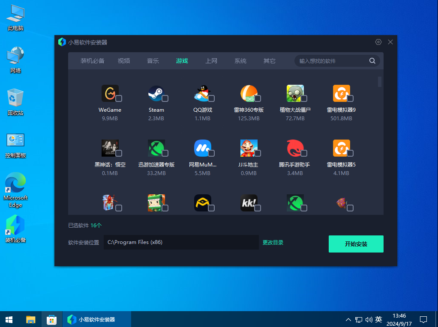Click the network tray icon

pyautogui.click(x=359, y=319)
